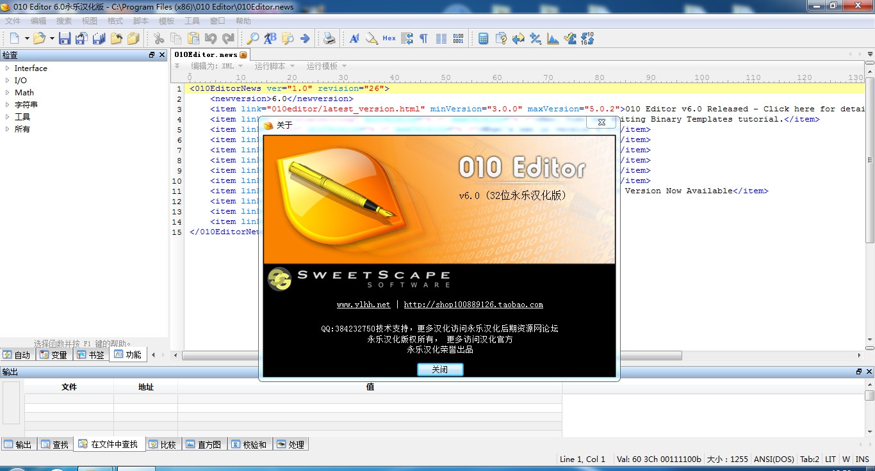Click the Undo arrow icon
The height and width of the screenshot is (471, 875).
click(x=210, y=38)
